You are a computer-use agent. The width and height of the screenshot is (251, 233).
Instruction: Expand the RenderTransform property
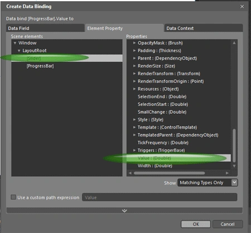tap(134, 74)
